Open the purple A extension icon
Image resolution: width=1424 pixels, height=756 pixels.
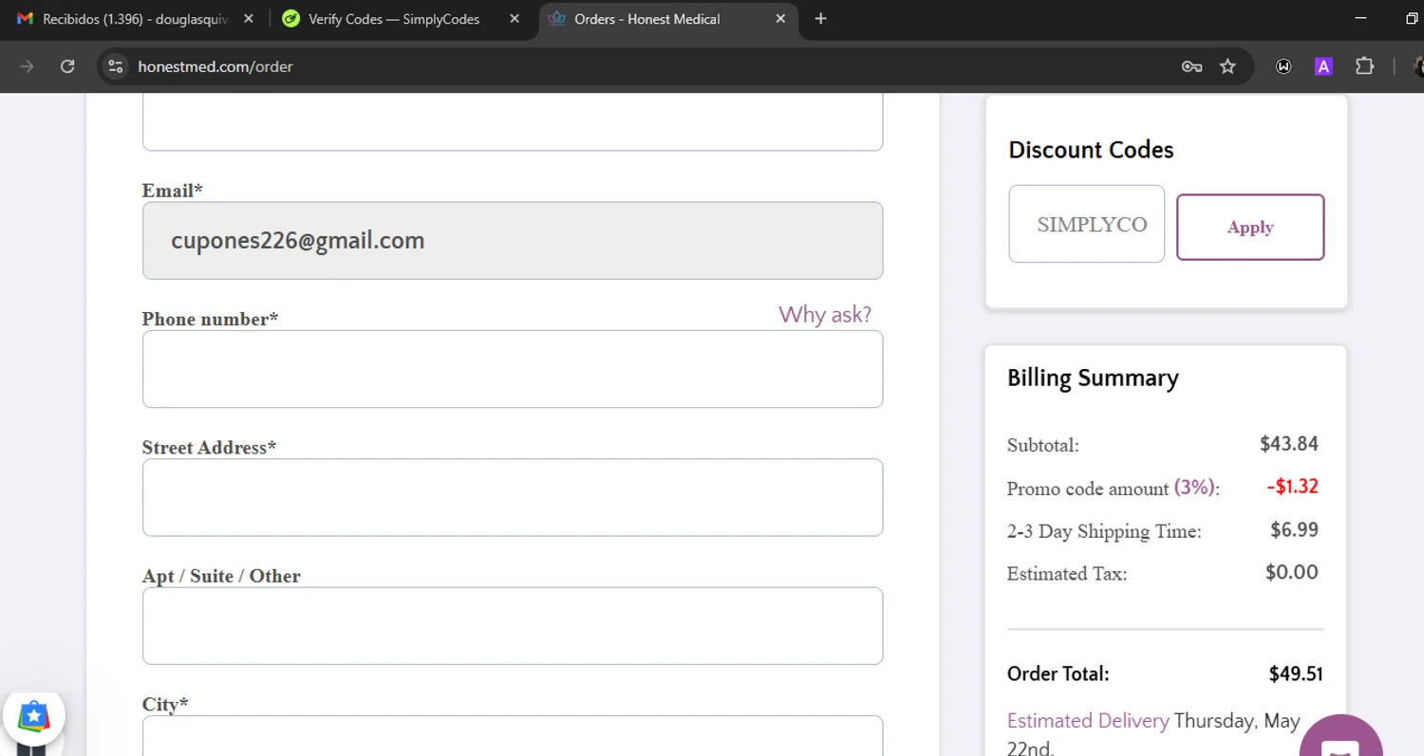click(1323, 66)
